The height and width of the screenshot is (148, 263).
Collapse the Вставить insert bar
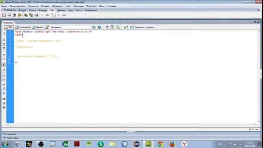click(5, 10)
